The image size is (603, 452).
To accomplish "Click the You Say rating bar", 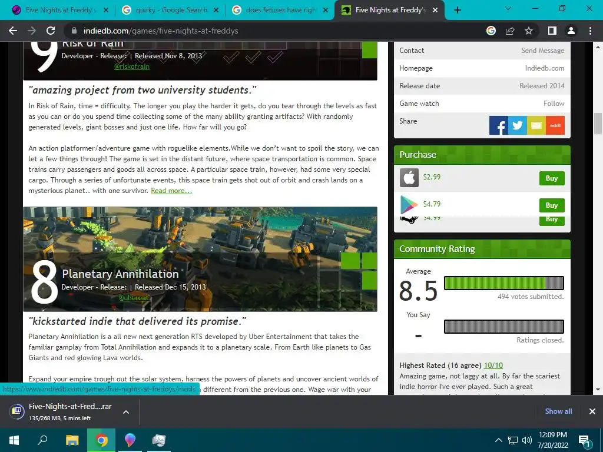I will pyautogui.click(x=504, y=327).
